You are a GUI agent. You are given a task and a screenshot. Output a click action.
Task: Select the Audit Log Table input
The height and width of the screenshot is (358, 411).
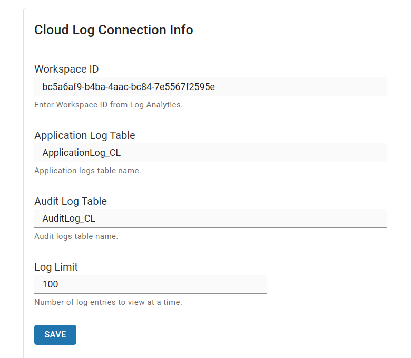tap(210, 218)
